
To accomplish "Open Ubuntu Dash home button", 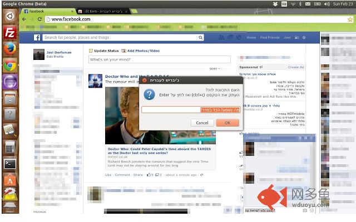I will pyautogui.click(x=9, y=17).
